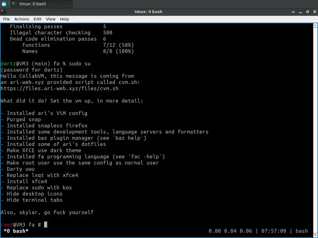Viewport: 318px width, 238px height.
Task: Click the 'Finalising passes' text
Action: click(x=36, y=26)
